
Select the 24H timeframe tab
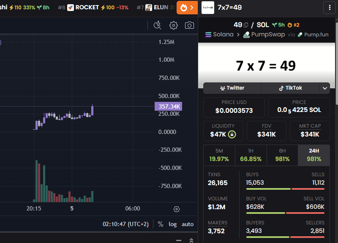pos(314,155)
